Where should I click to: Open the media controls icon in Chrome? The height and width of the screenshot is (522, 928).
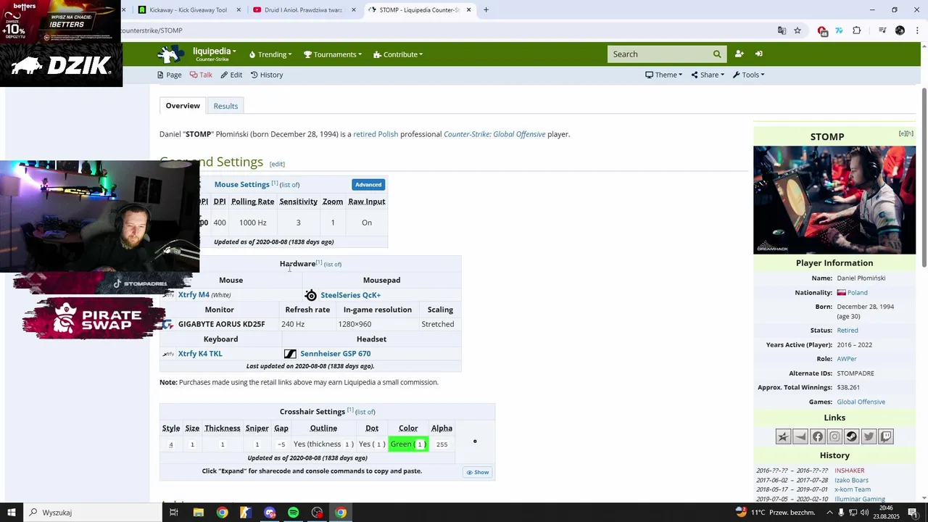point(882,30)
